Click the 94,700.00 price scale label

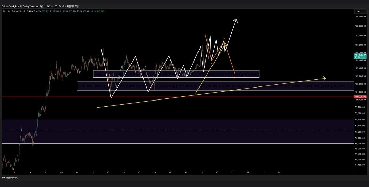click(x=360, y=159)
